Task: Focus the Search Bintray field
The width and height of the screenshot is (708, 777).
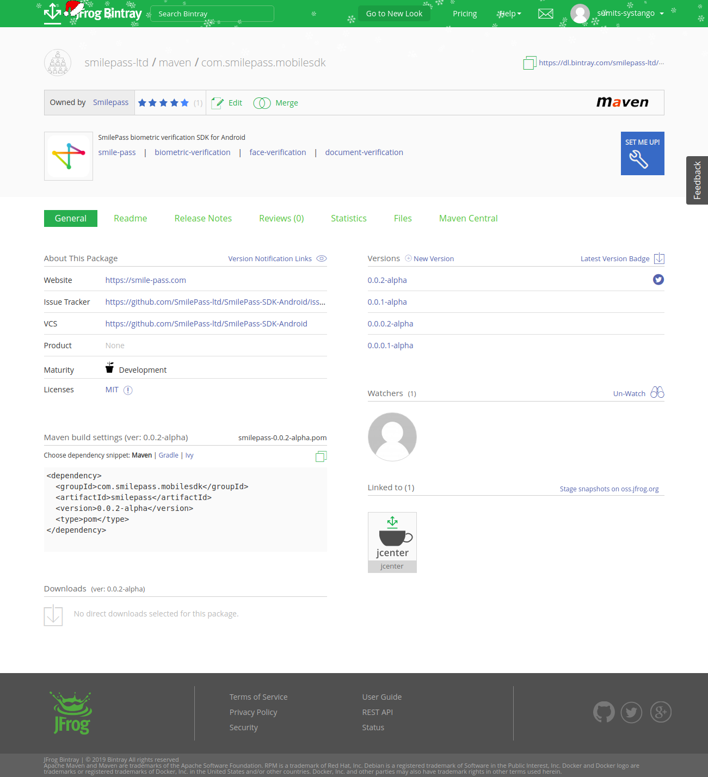Action: [212, 14]
